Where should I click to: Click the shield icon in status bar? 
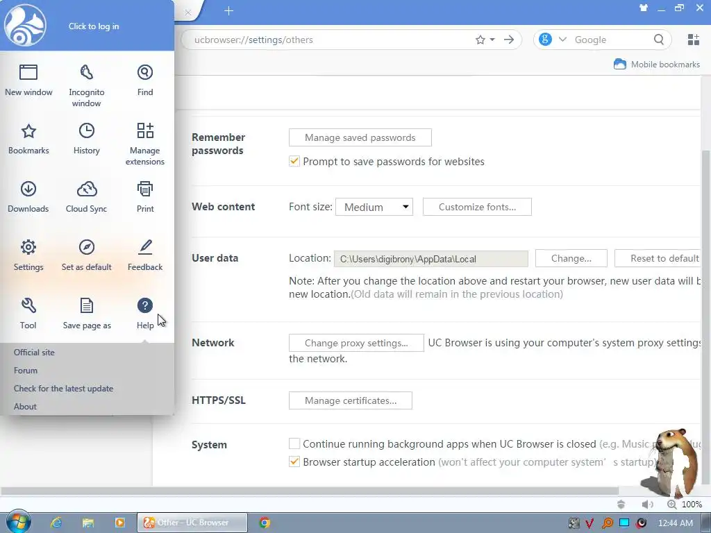click(621, 505)
